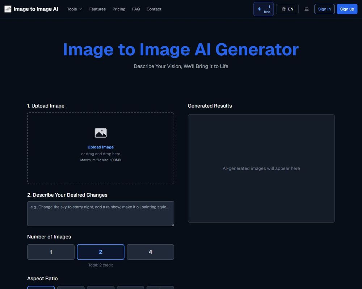
Task: Go to the Pricing page
Action: pos(119,9)
